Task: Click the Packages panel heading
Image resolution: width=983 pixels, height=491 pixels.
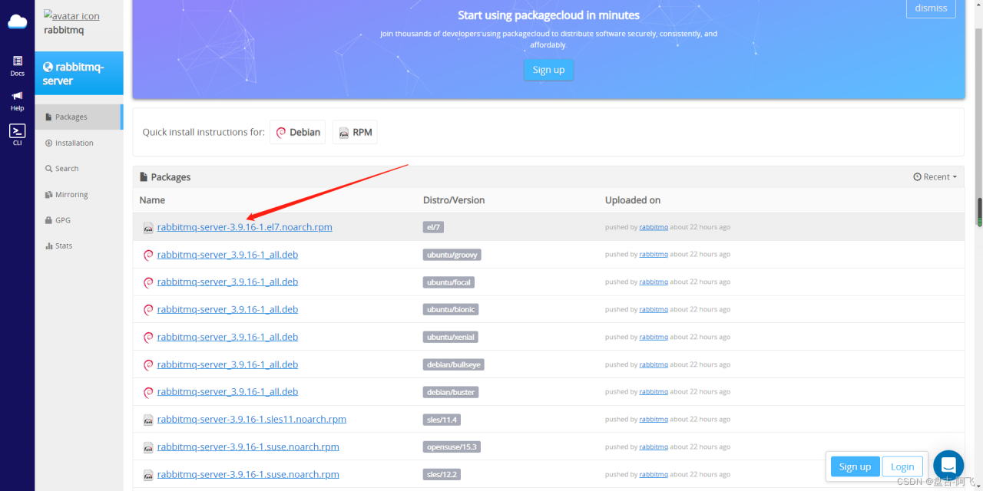Action: pos(165,177)
